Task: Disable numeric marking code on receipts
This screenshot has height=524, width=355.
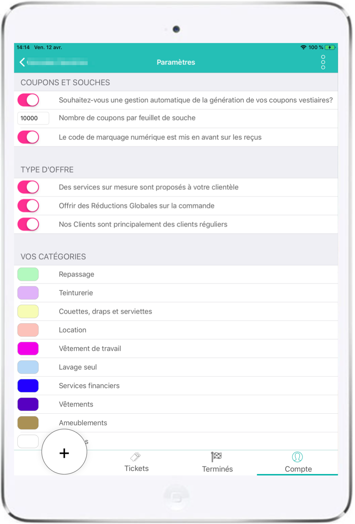Action: click(x=28, y=137)
